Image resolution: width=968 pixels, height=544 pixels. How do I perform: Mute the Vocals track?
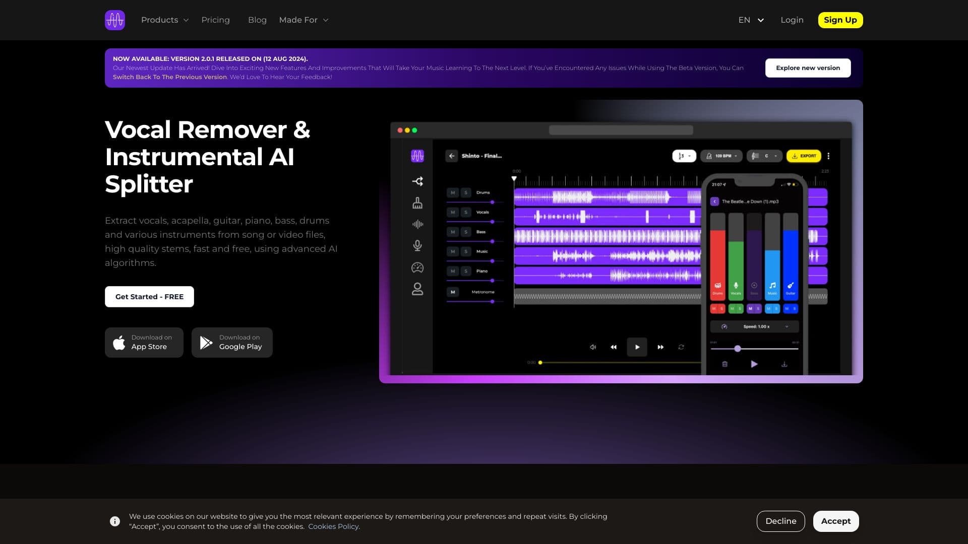click(452, 212)
